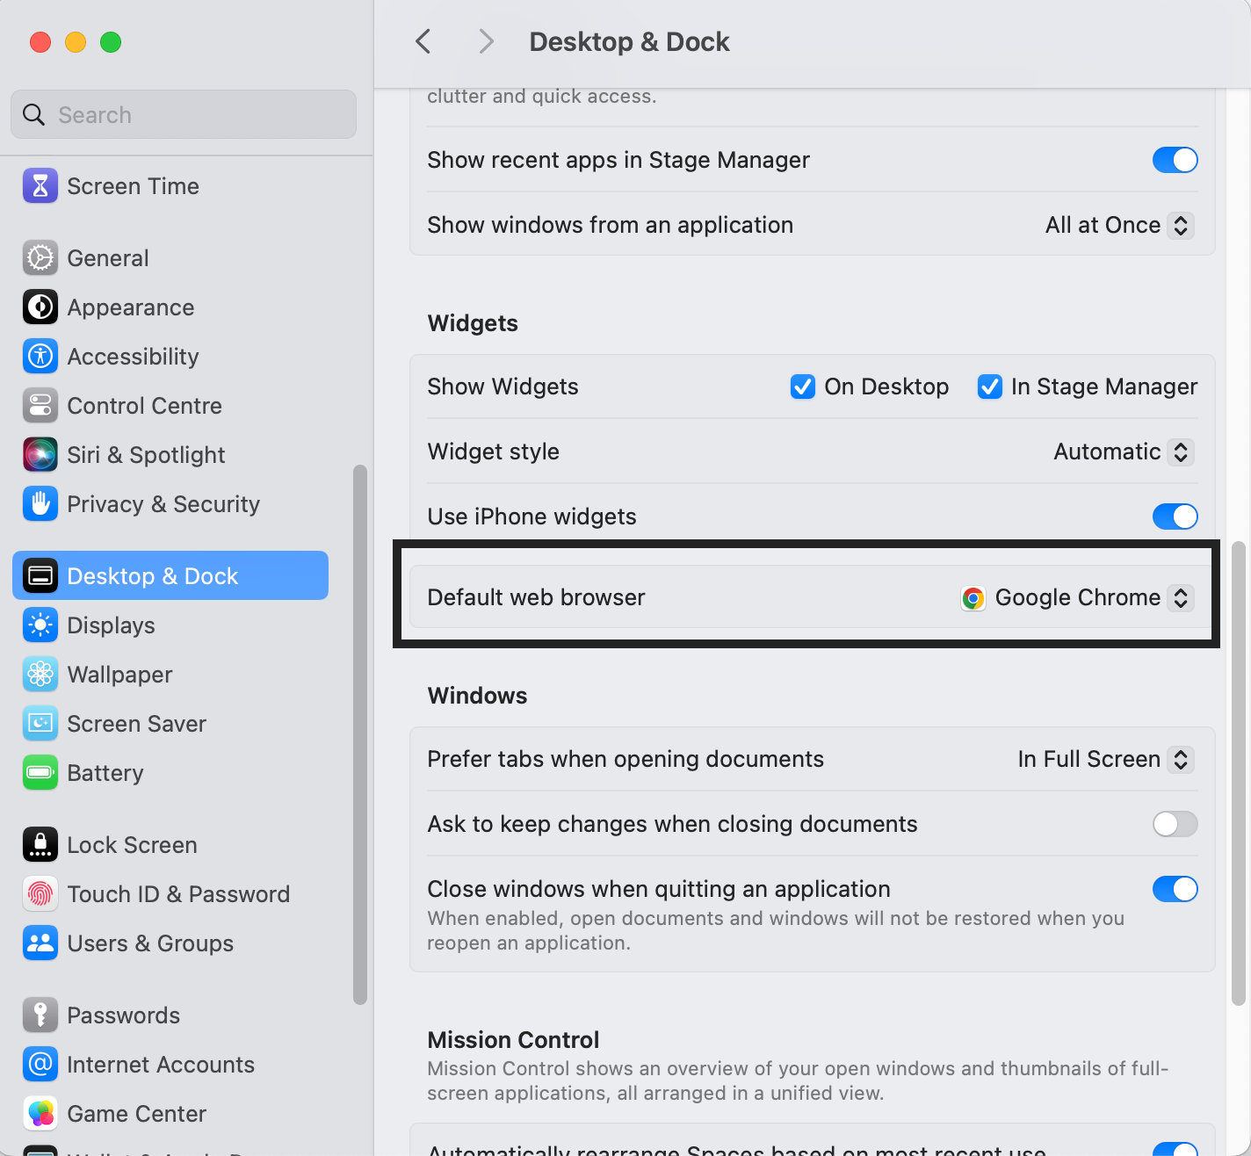The width and height of the screenshot is (1251, 1156).
Task: Click the main pane scrollbar
Action: coord(1239,773)
